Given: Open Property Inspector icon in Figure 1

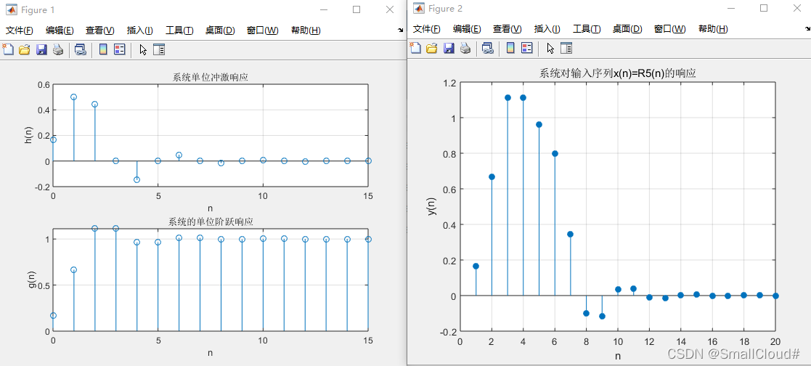Looking at the screenshot, I should [159, 49].
